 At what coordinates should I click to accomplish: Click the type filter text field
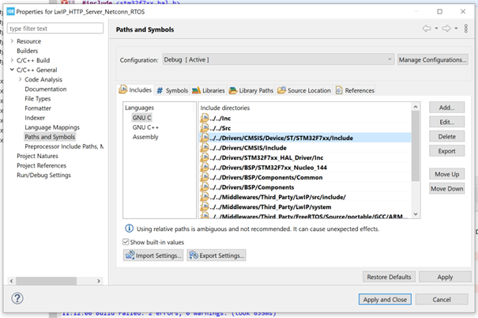point(55,28)
